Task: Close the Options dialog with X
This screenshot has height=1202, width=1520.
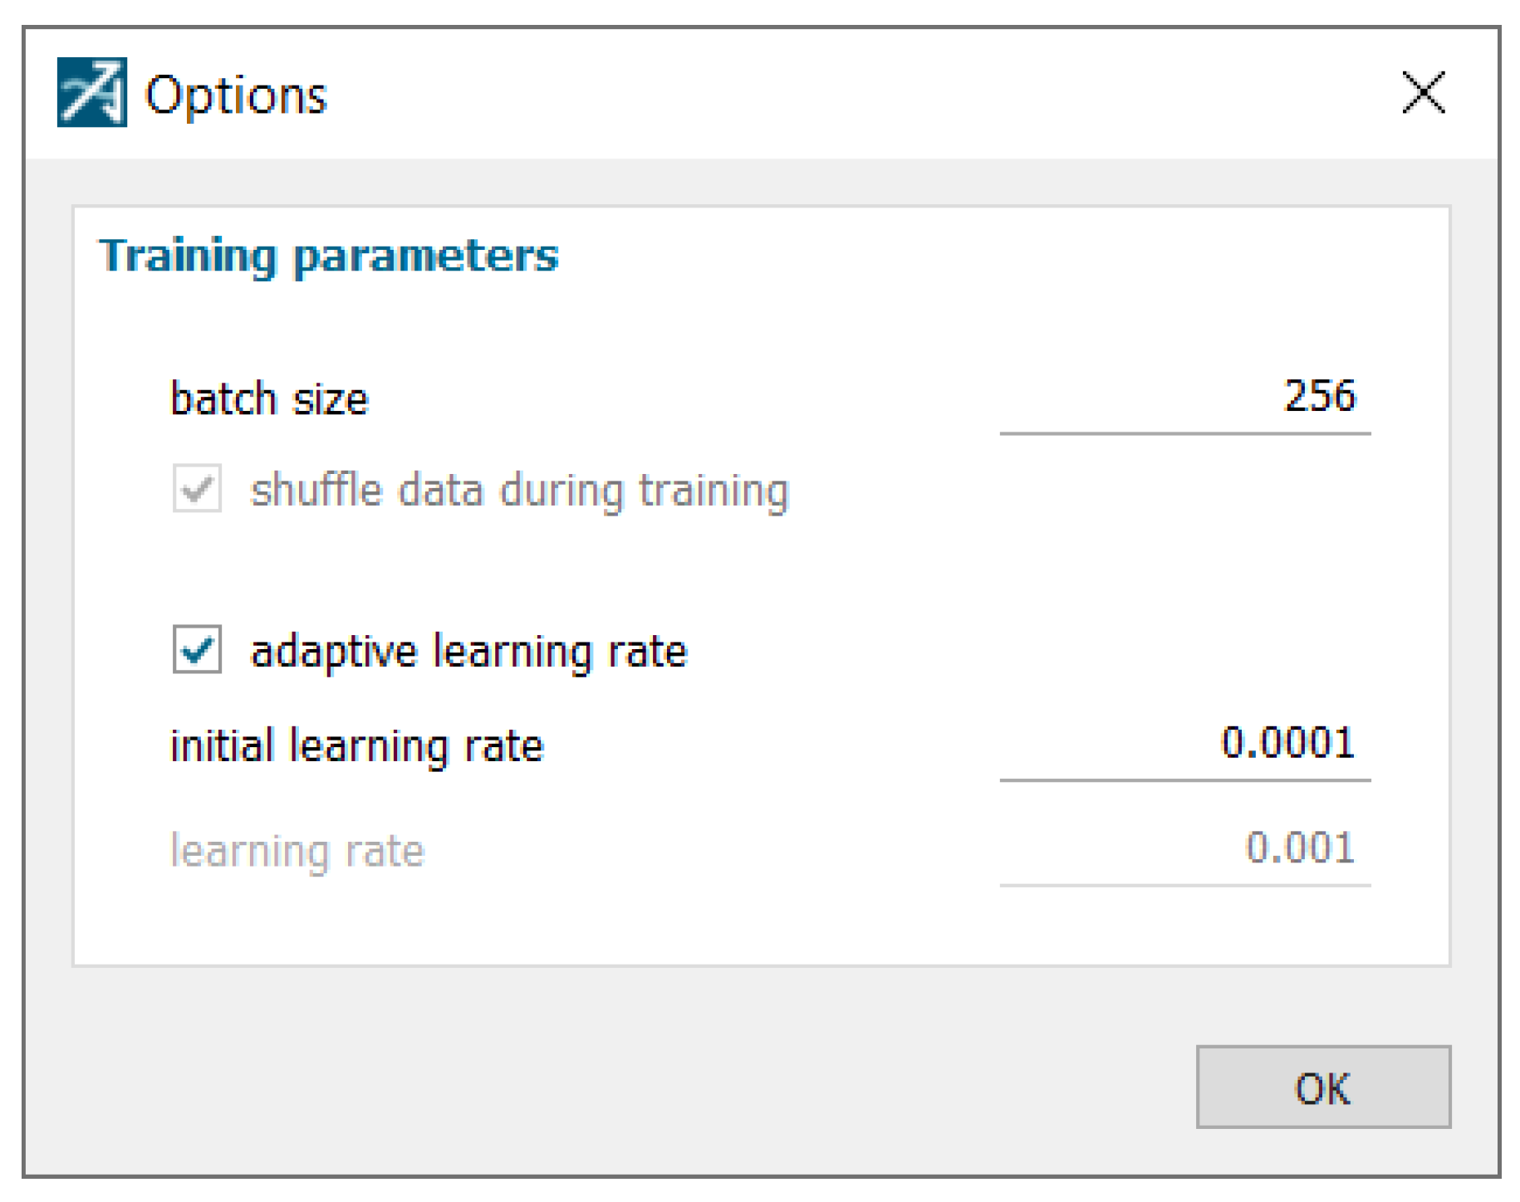Action: [x=1423, y=92]
